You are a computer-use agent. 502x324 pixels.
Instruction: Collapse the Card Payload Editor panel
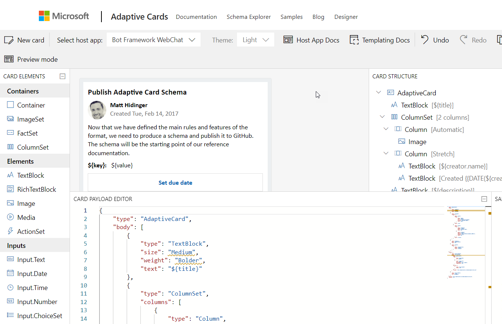484,198
